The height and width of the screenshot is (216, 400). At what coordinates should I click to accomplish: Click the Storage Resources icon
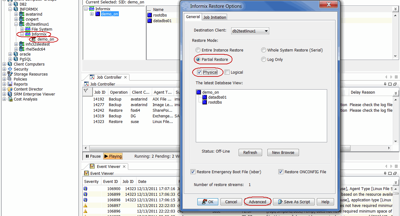coord(10,74)
